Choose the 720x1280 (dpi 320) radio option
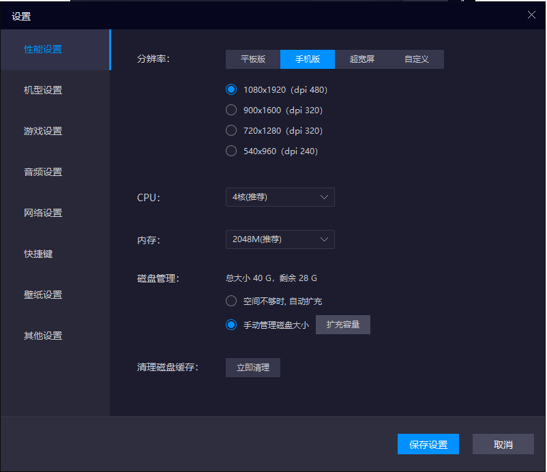The image size is (547, 472). (x=231, y=131)
